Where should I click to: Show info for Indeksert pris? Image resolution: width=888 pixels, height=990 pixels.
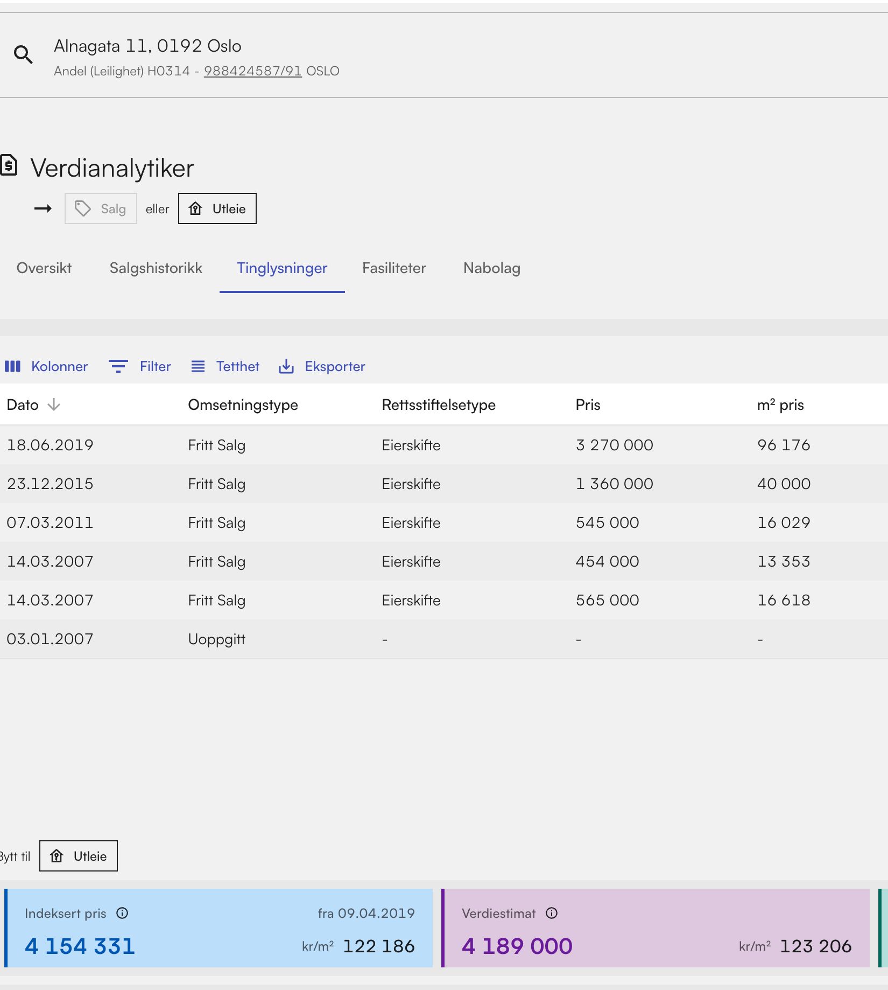[x=123, y=913]
